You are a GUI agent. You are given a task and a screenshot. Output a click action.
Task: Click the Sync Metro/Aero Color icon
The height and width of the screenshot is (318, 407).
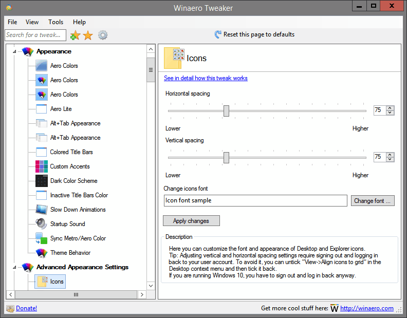point(42,238)
